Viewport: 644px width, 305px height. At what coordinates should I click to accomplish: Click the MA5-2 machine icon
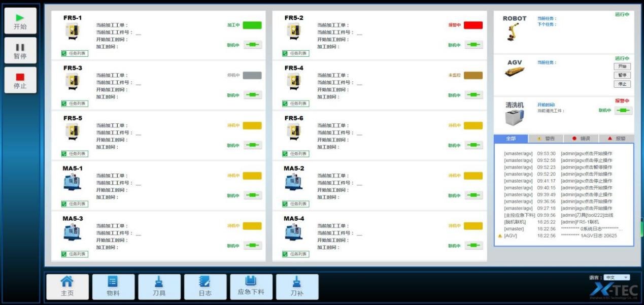(294, 182)
